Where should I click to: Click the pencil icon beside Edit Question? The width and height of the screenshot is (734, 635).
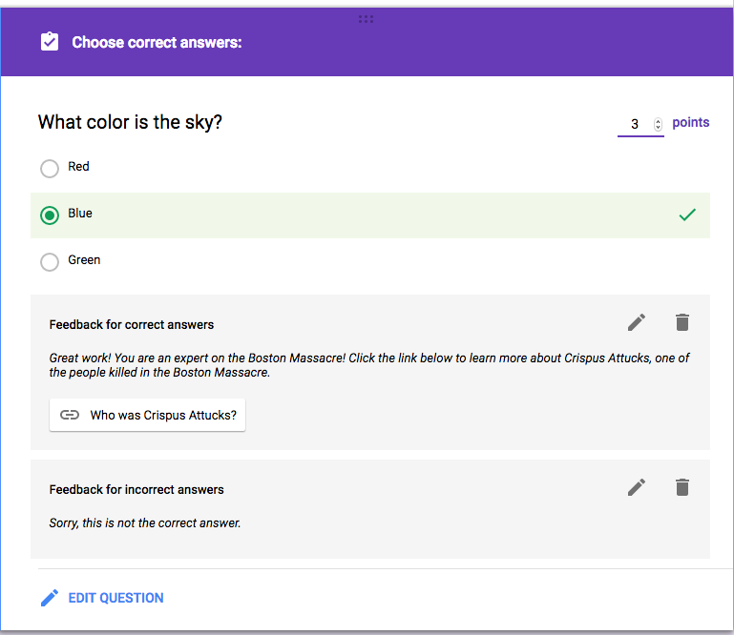click(x=50, y=598)
